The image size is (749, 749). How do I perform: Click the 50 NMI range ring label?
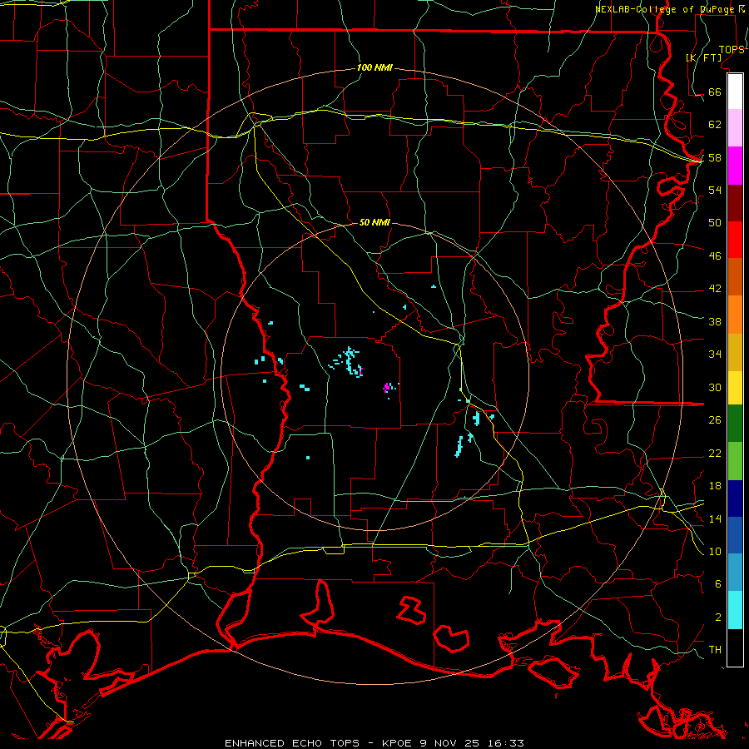tap(374, 222)
